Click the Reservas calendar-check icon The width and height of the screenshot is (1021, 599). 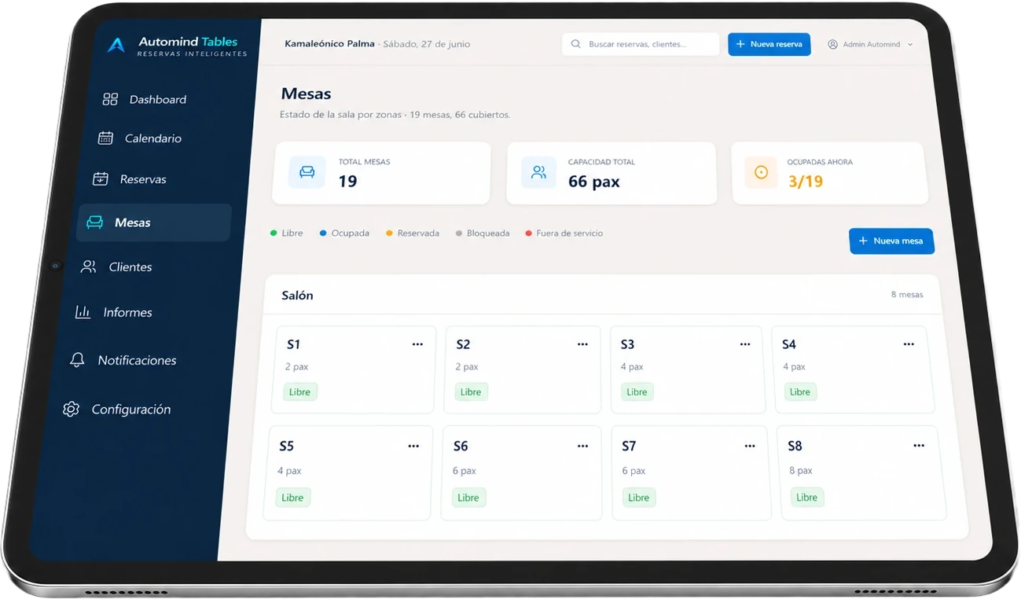point(101,178)
